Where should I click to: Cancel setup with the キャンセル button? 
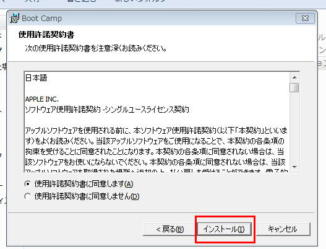pos(283,229)
